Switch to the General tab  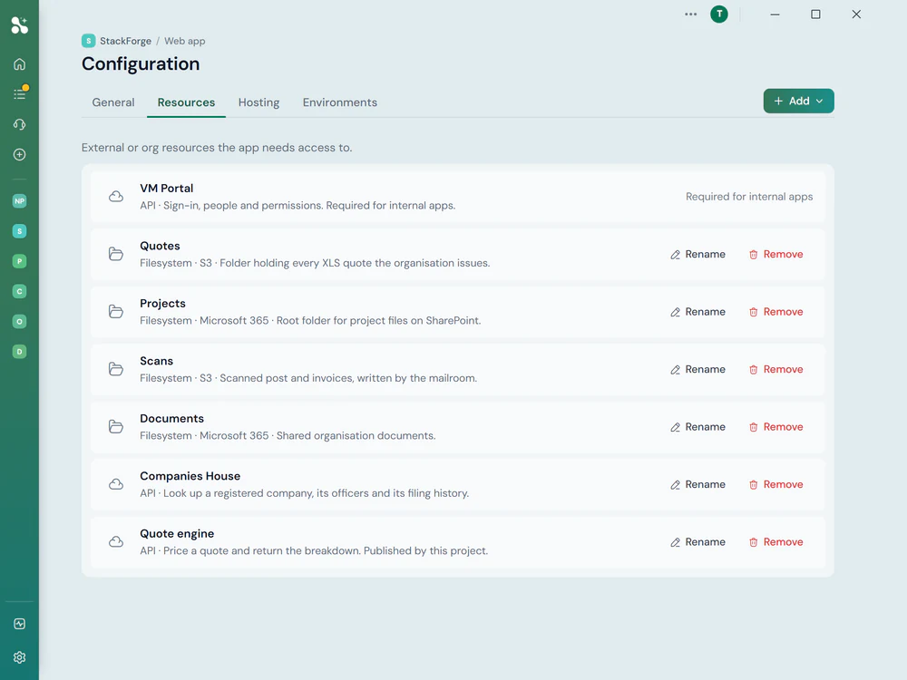(113, 102)
